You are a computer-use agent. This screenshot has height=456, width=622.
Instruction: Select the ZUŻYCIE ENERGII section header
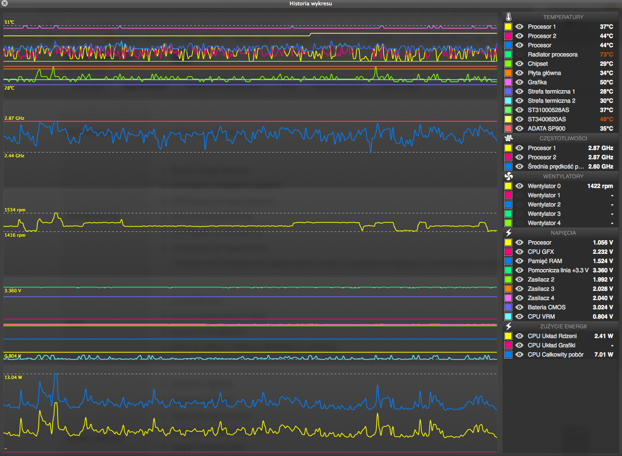563,326
